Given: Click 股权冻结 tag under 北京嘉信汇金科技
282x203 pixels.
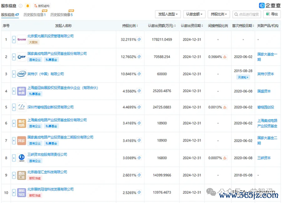Looking at the screenshot, I should 35,178.
